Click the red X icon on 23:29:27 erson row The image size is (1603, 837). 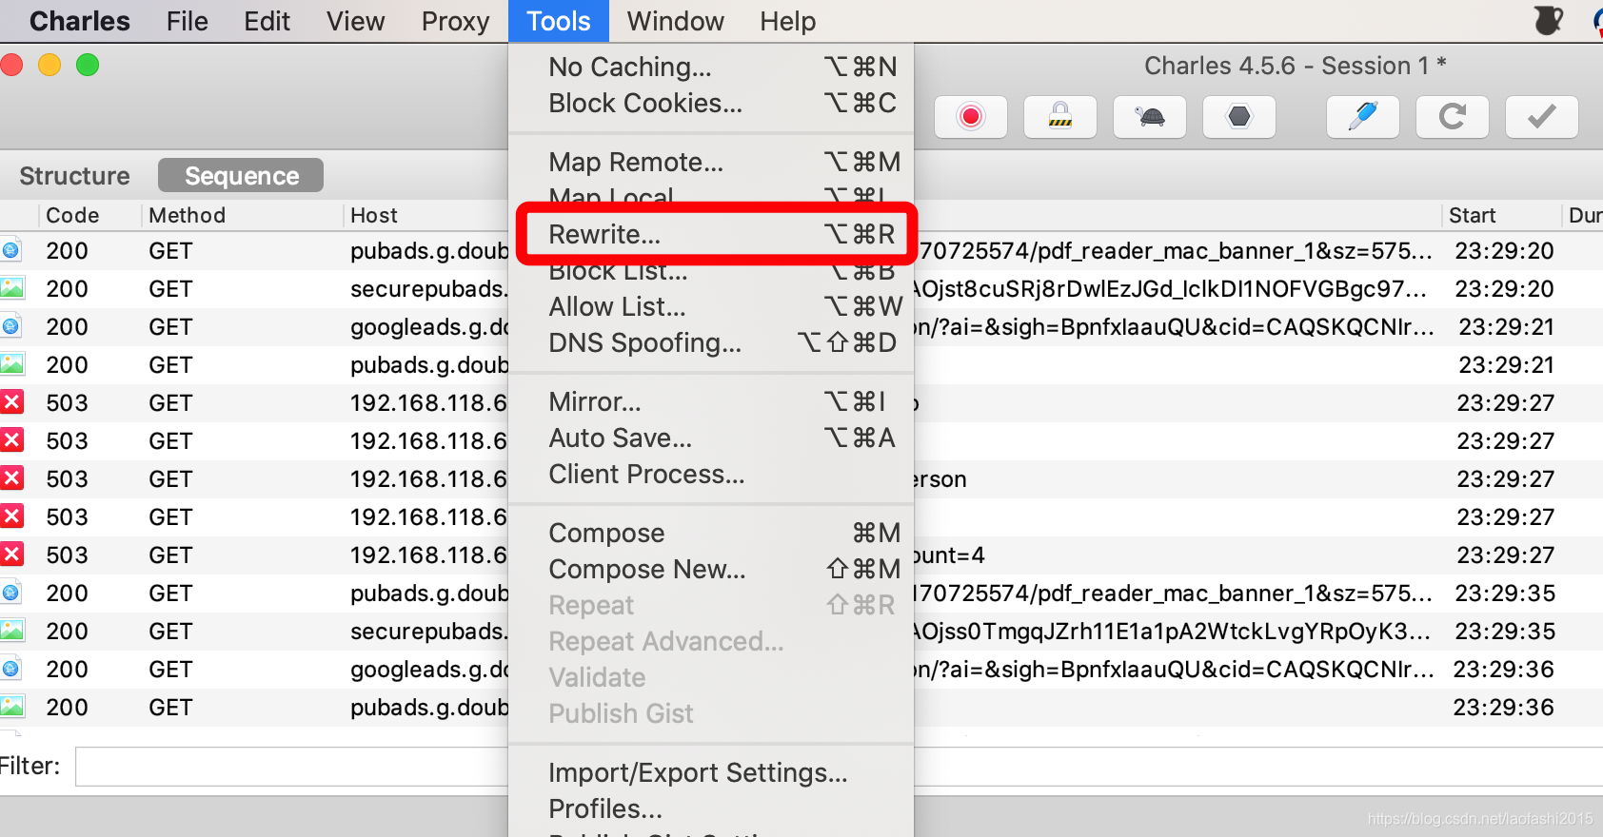11,478
